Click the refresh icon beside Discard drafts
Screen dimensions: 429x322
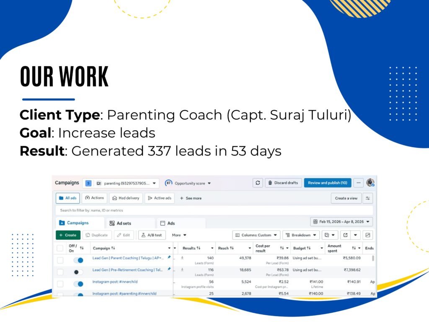coord(258,183)
